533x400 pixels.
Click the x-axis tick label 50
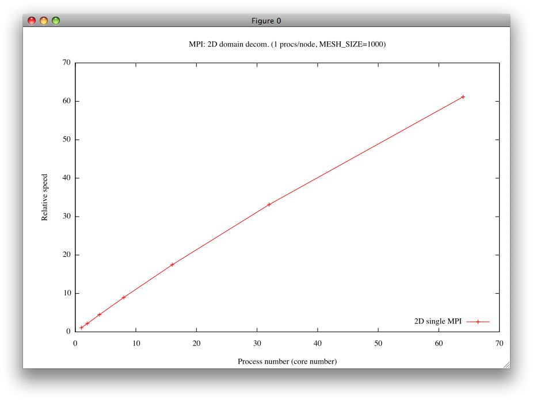tap(378, 343)
